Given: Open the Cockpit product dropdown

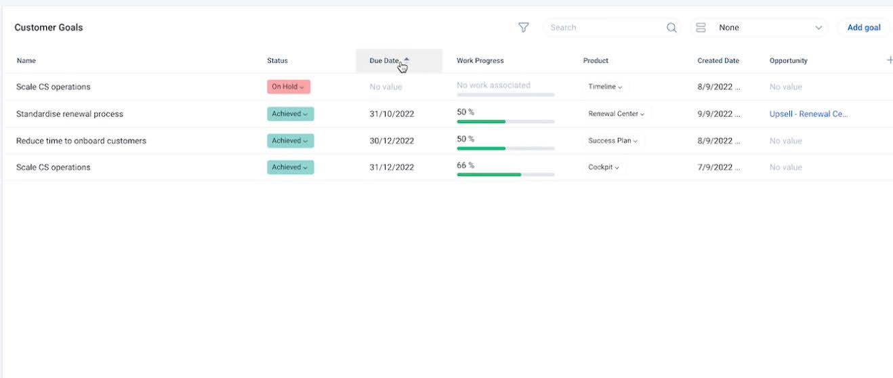Looking at the screenshot, I should click(604, 167).
